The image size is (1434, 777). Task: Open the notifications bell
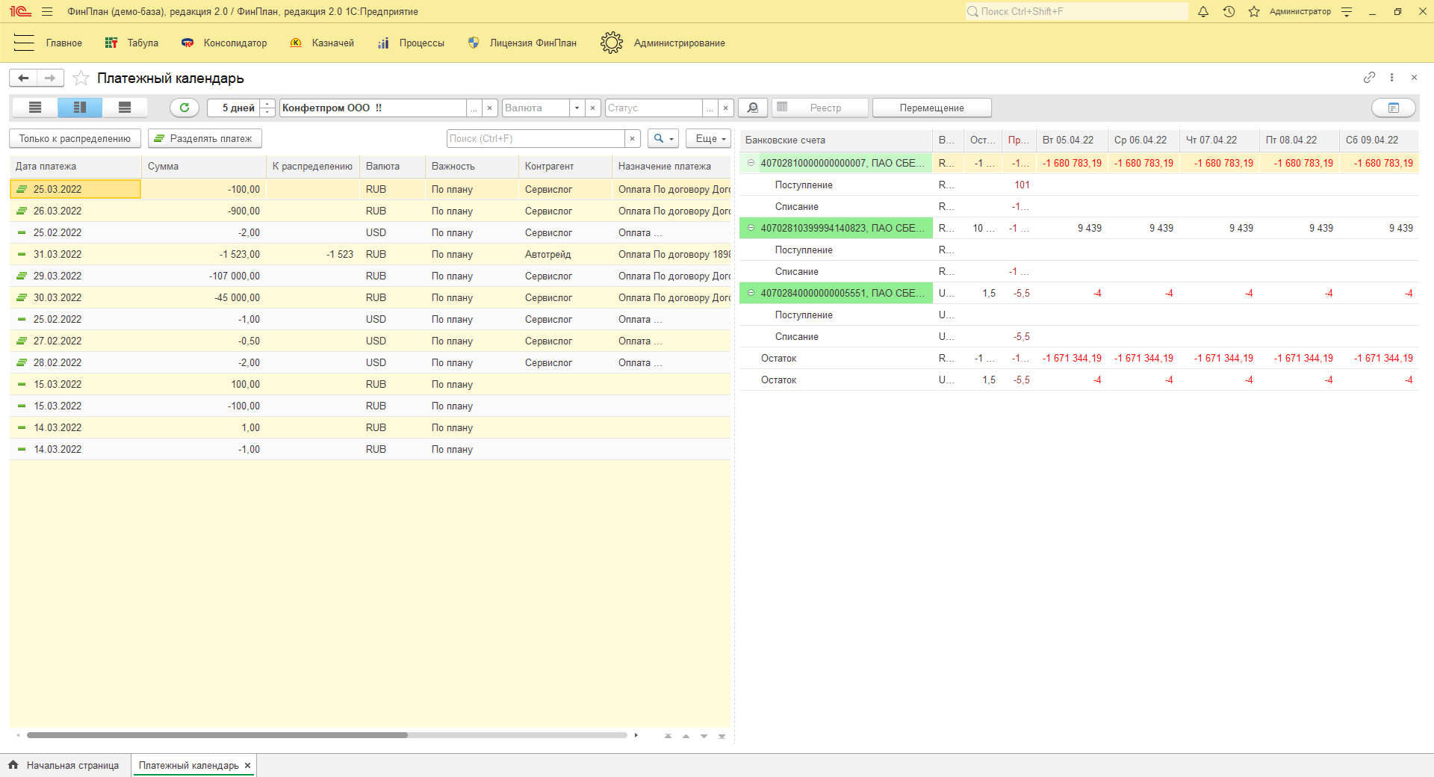[x=1203, y=11]
